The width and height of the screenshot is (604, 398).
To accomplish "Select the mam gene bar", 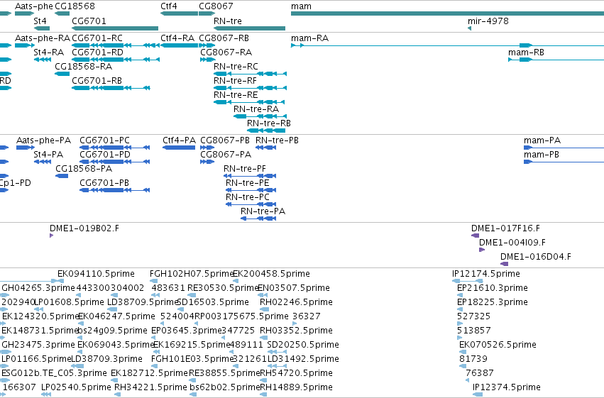I will pos(447,13).
